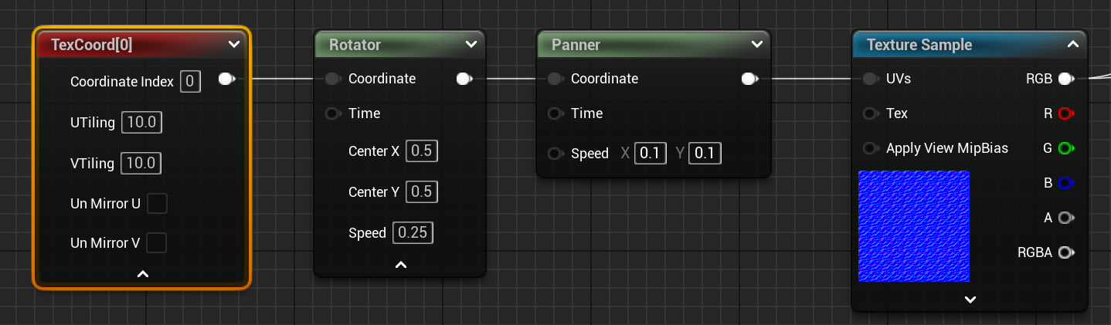1111x325 pixels.
Task: Click Rotator Time input pin
Action: click(332, 113)
